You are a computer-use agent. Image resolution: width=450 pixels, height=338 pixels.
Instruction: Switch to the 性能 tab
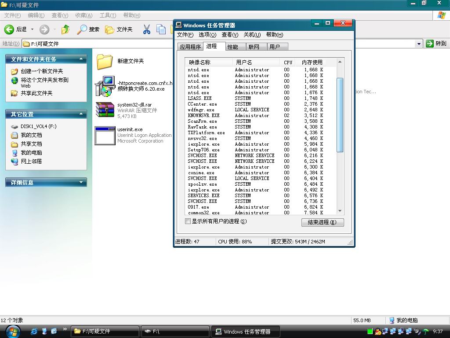pos(232,47)
